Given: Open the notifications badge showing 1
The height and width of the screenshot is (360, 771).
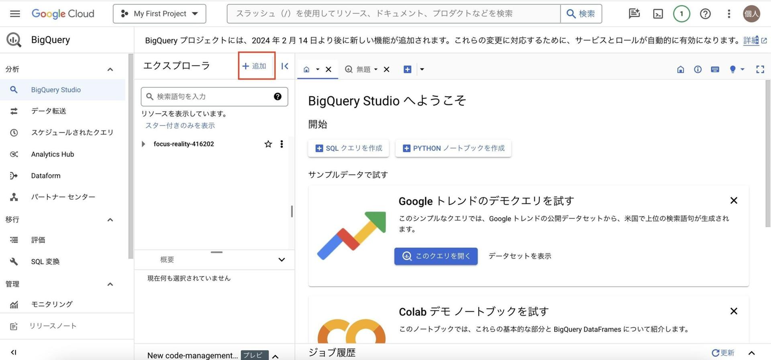Looking at the screenshot, I should [682, 14].
